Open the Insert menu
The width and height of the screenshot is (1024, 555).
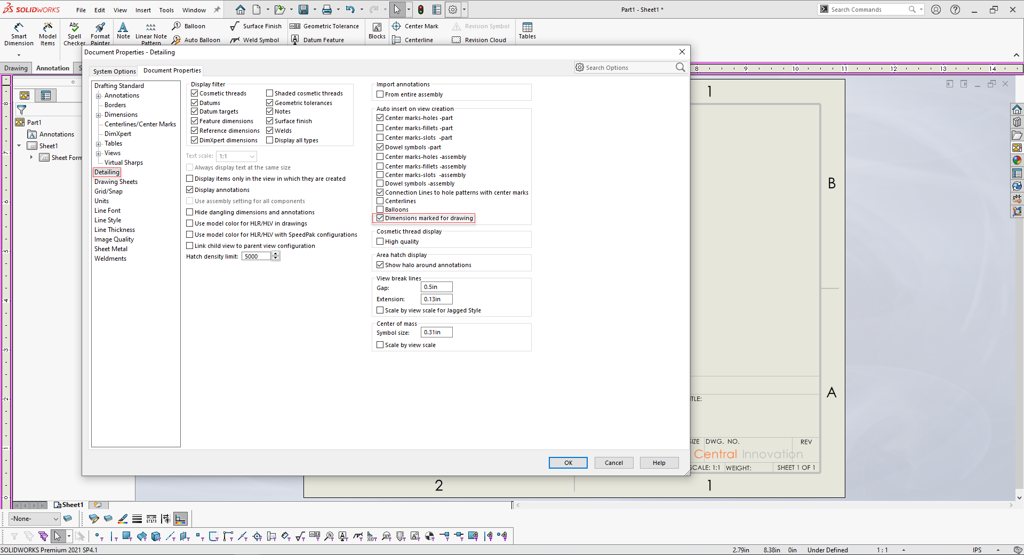pyautogui.click(x=143, y=10)
